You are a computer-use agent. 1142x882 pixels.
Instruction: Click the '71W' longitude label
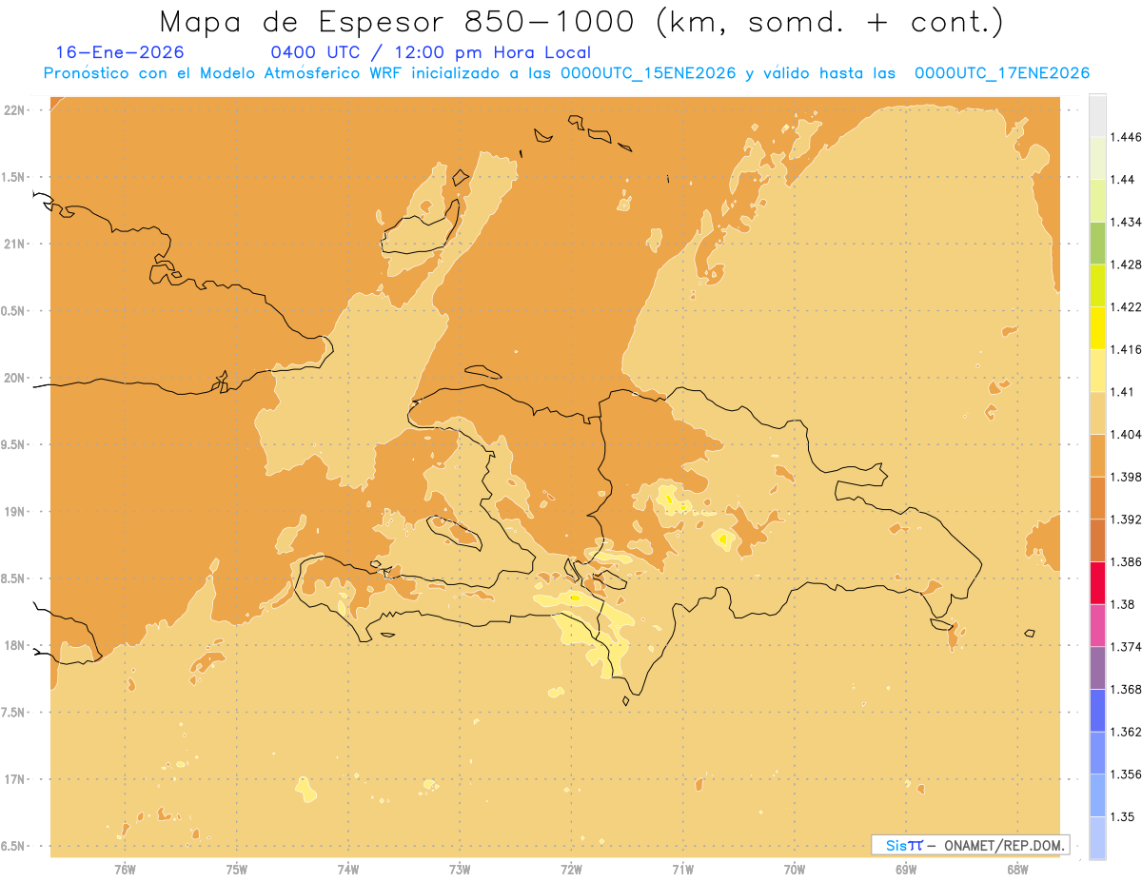[x=682, y=869]
